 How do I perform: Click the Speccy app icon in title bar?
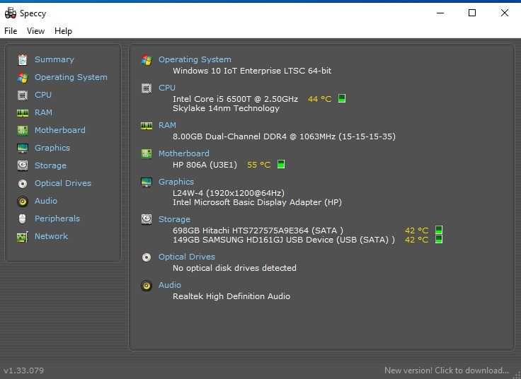click(x=11, y=13)
